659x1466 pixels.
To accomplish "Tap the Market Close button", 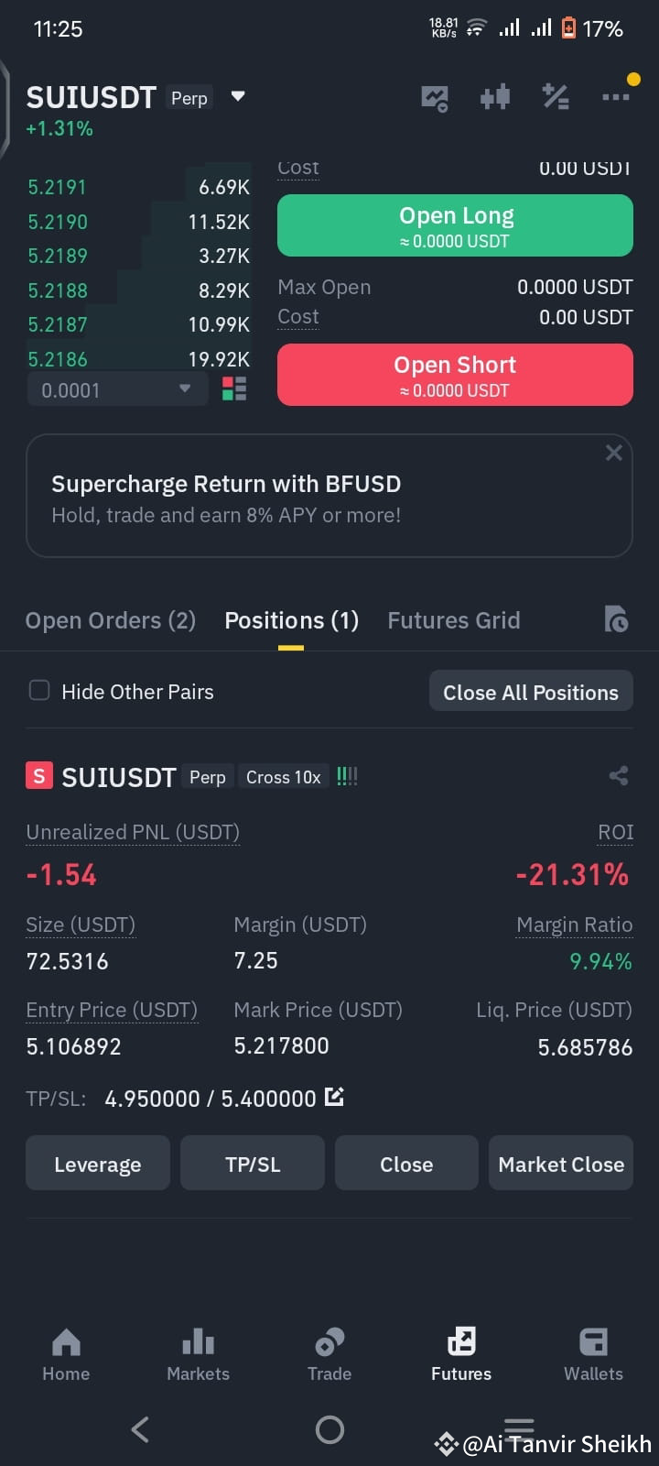I will 561,1164.
